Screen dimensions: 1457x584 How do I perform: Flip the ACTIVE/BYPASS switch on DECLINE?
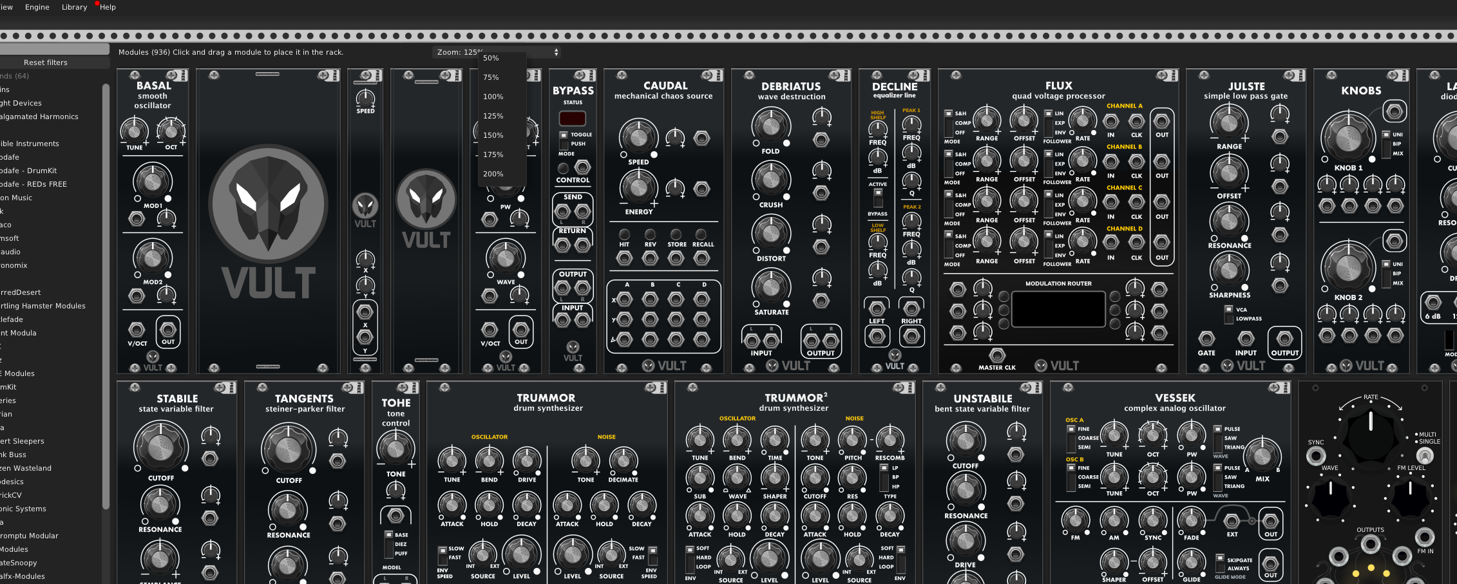pos(877,197)
